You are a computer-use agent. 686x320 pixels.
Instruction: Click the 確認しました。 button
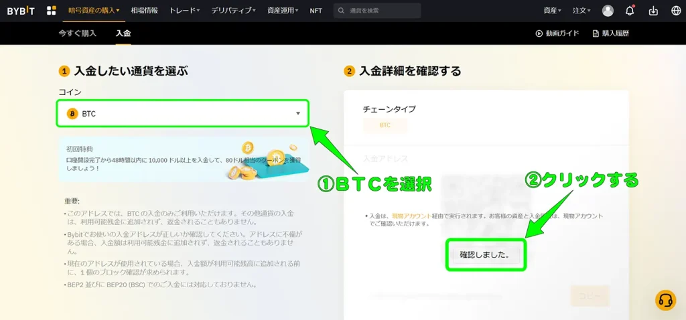[x=486, y=254]
